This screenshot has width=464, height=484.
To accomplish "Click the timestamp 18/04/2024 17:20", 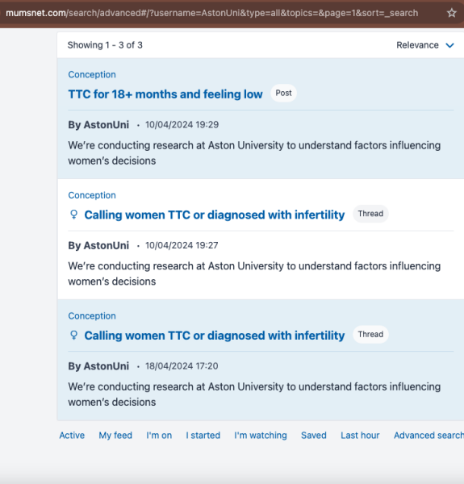I will 182,366.
